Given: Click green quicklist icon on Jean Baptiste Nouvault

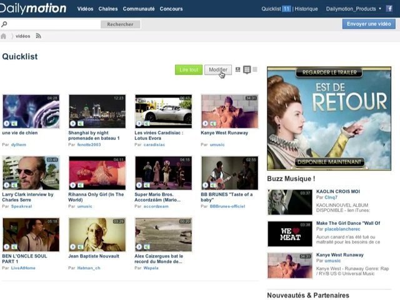Looking at the screenshot, I should coord(81,247).
